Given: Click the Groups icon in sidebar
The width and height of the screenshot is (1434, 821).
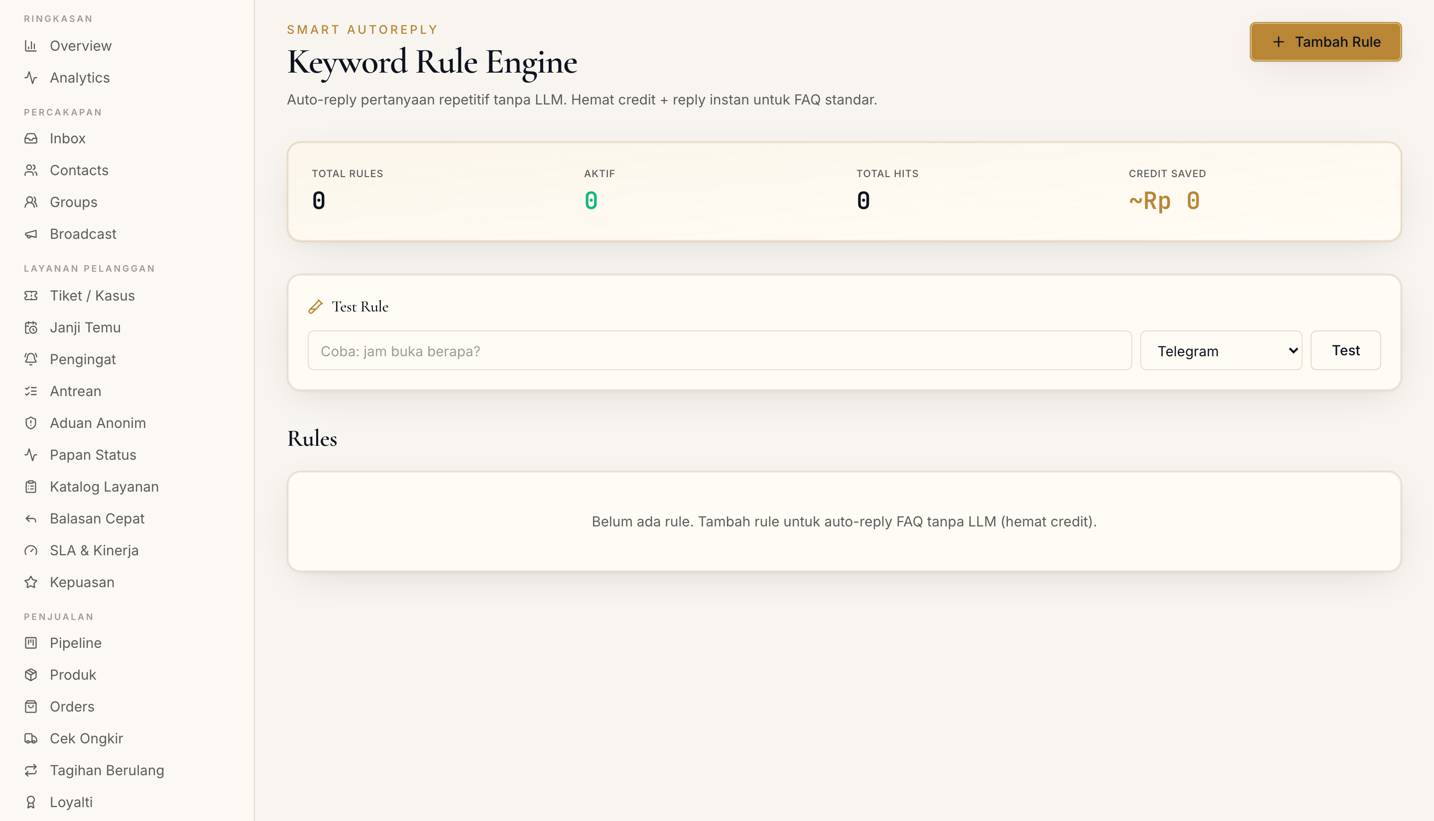Looking at the screenshot, I should coord(31,202).
